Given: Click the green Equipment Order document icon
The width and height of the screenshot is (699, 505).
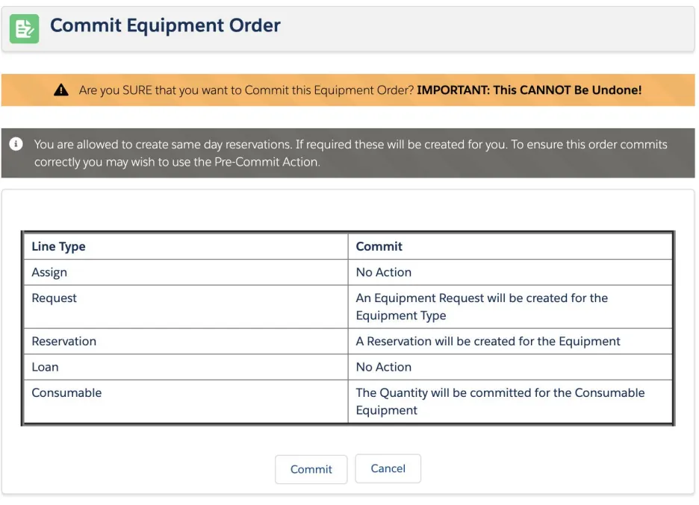Looking at the screenshot, I should point(24,29).
